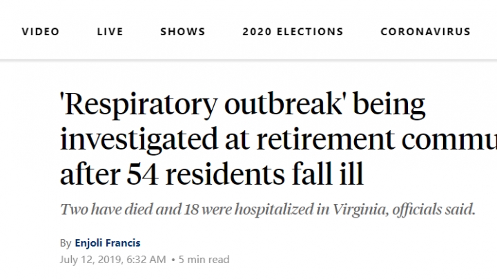Viewport: 497px width, 279px height.
Task: Open the VIDEO navigation section
Action: (41, 32)
